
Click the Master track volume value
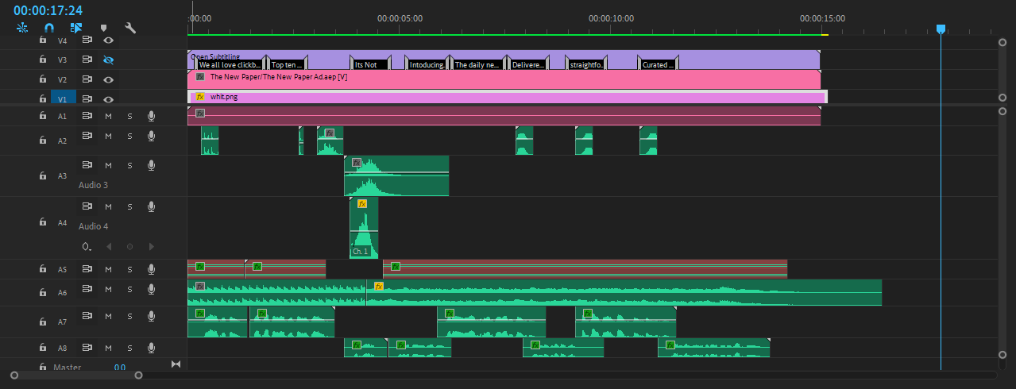click(119, 368)
